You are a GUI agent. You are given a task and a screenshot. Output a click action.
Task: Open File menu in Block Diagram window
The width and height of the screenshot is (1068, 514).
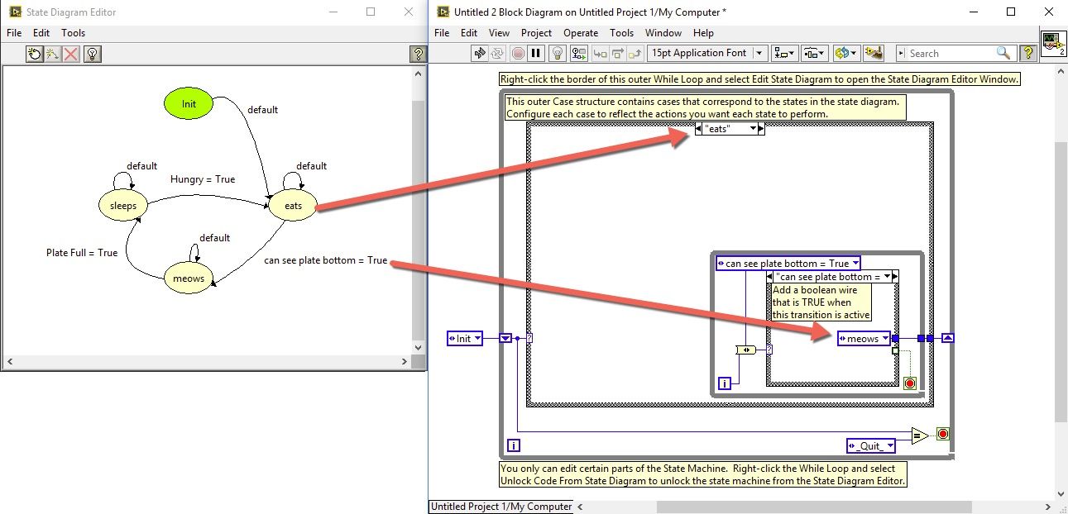coord(442,33)
